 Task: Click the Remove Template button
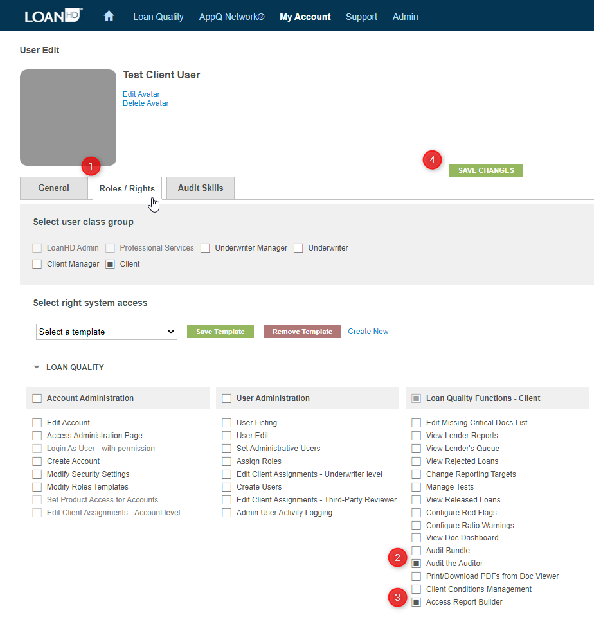click(302, 332)
